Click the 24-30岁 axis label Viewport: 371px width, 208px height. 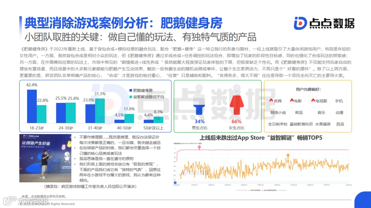(66, 128)
